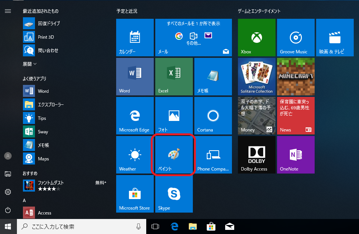Open the Microsoft Edge tile
The height and width of the screenshot is (234, 359).
pos(135,116)
